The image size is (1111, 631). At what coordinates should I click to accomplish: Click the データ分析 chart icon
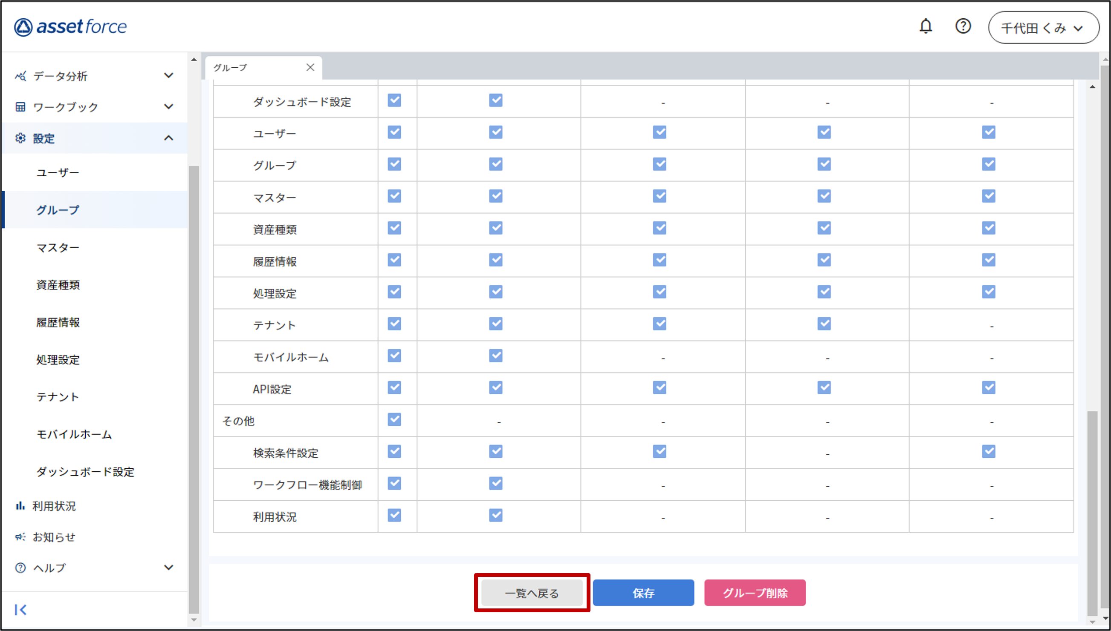tap(20, 76)
